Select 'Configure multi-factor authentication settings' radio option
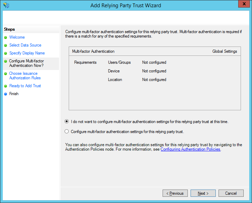Screen dimensions: 252x203 (67, 132)
